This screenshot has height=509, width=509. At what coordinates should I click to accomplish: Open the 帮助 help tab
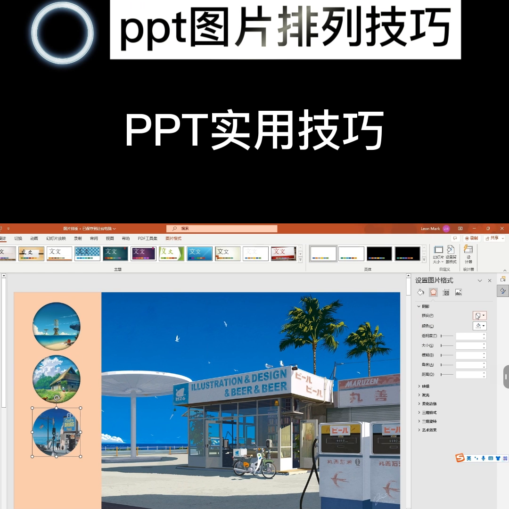click(x=126, y=238)
